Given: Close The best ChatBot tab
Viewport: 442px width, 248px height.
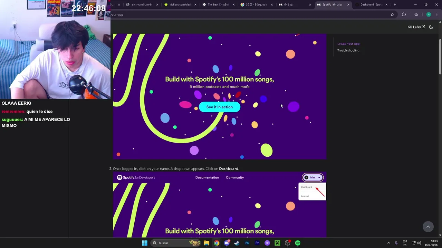Looking at the screenshot, I should pyautogui.click(x=233, y=4).
